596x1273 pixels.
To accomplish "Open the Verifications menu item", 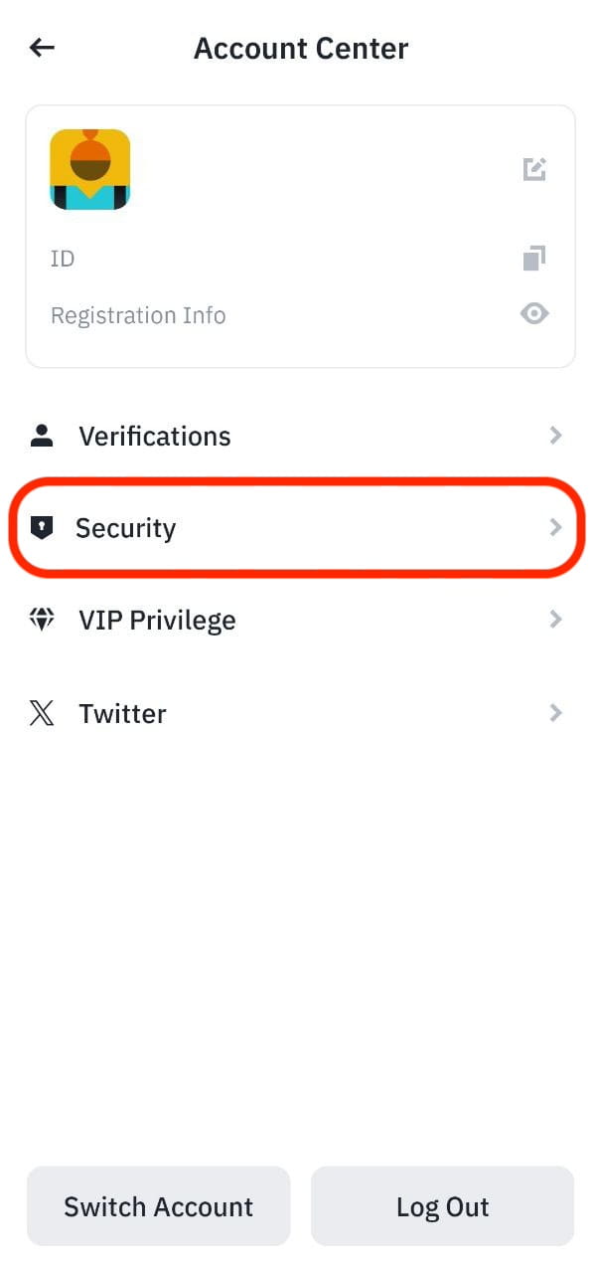I will tap(155, 436).
